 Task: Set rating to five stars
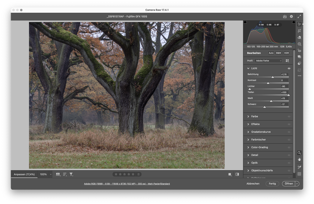(x=133, y=174)
